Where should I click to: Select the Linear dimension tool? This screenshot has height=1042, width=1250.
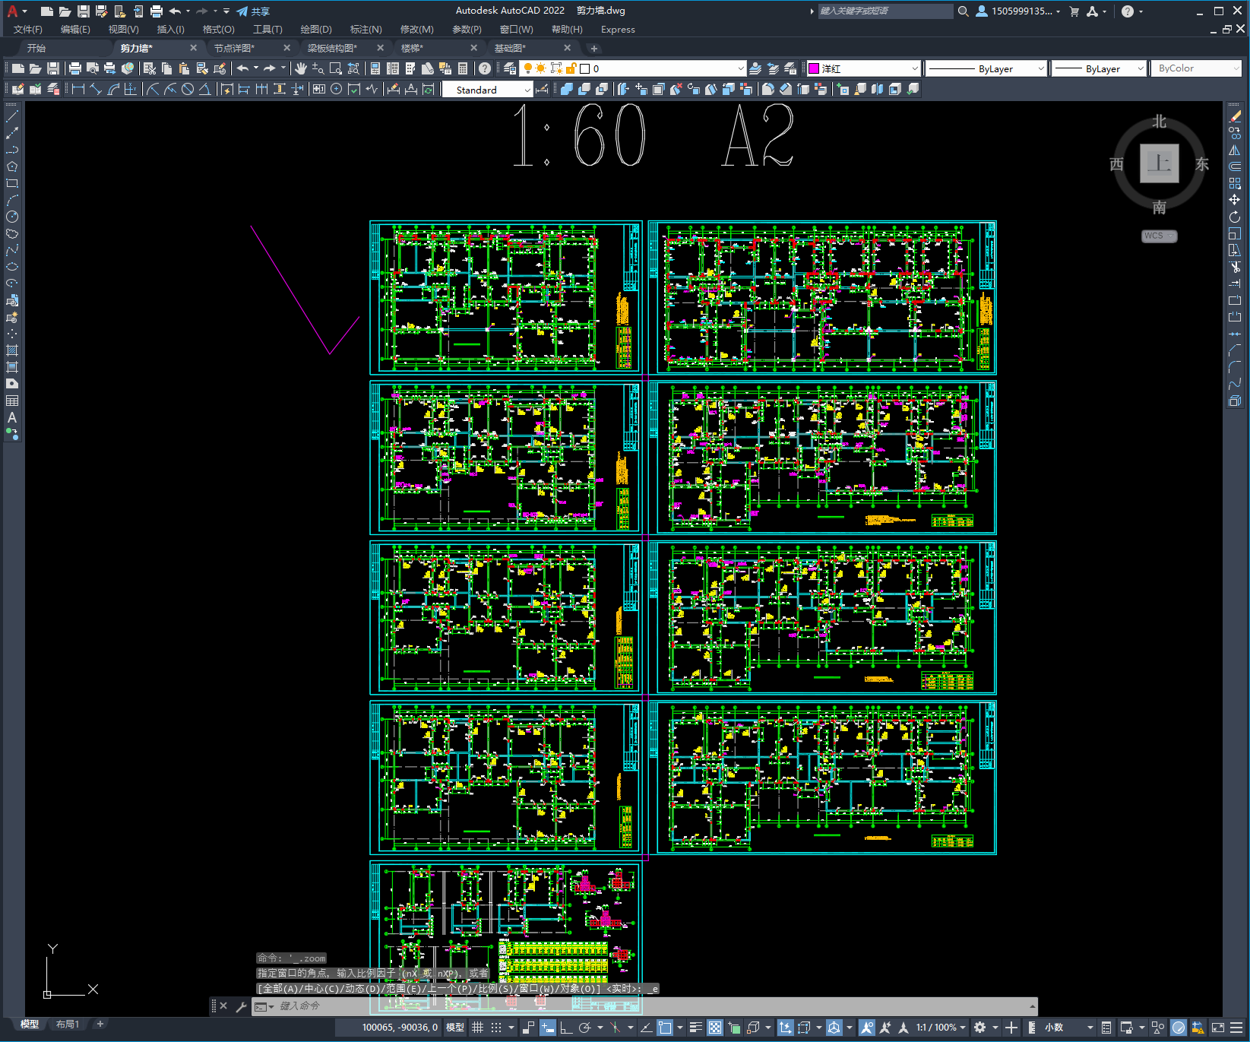[x=78, y=89]
